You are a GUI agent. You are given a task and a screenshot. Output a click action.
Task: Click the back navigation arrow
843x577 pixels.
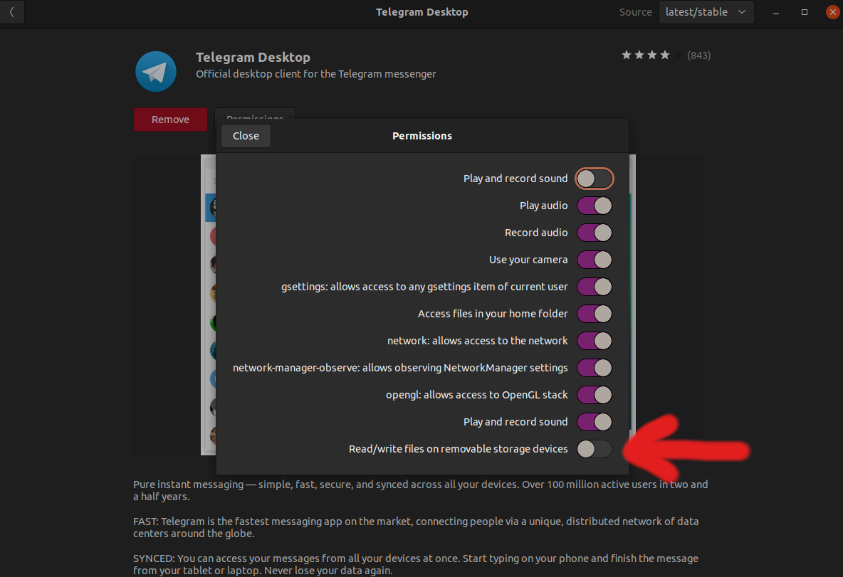12,12
